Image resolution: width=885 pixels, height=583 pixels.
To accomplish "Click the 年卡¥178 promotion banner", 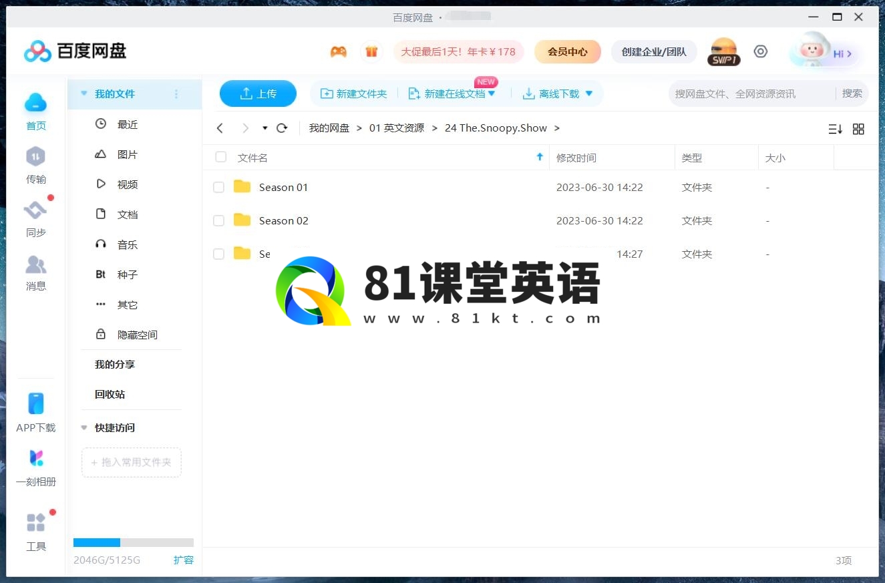I will pyautogui.click(x=458, y=51).
